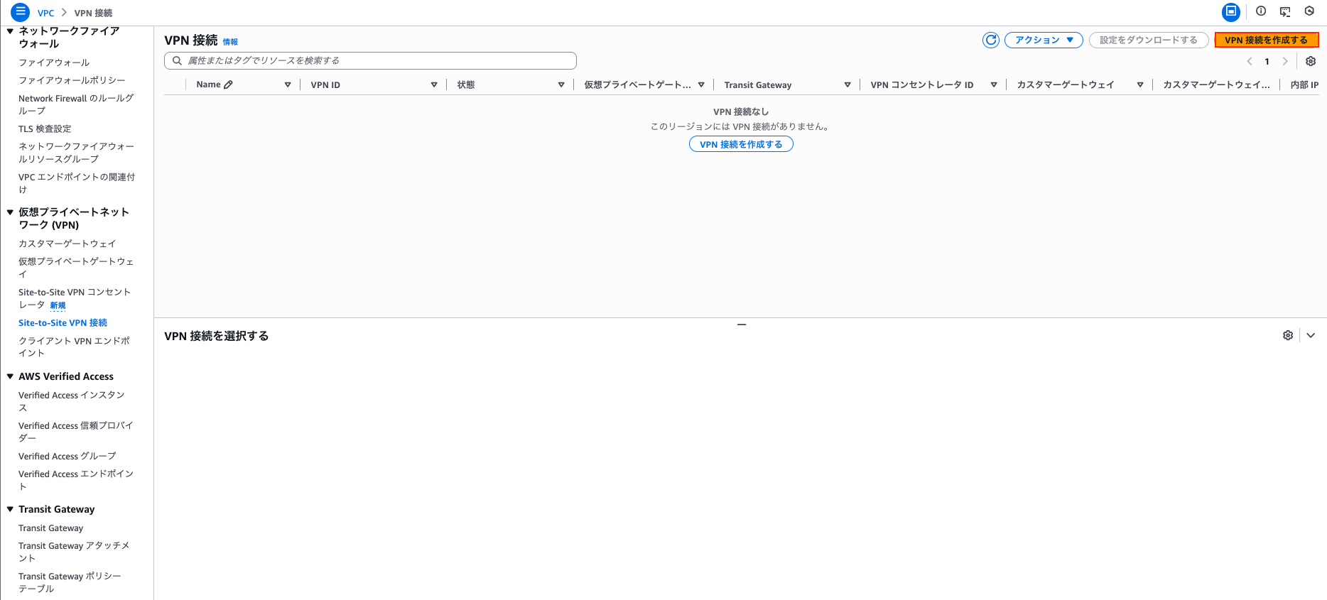Screen dimensions: 1327x600
Task: Sort by 状態 column arrow
Action: pyautogui.click(x=561, y=84)
